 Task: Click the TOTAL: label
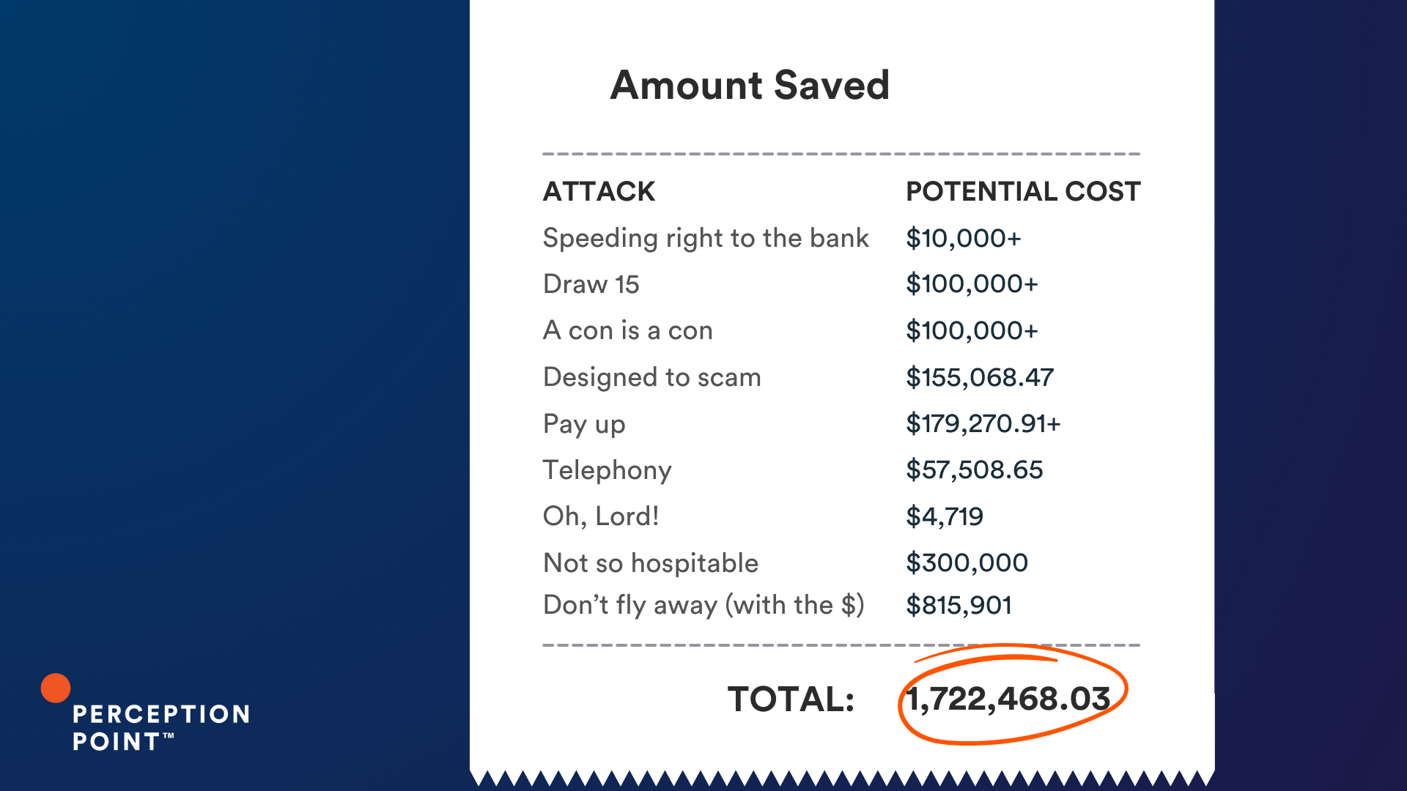(791, 699)
